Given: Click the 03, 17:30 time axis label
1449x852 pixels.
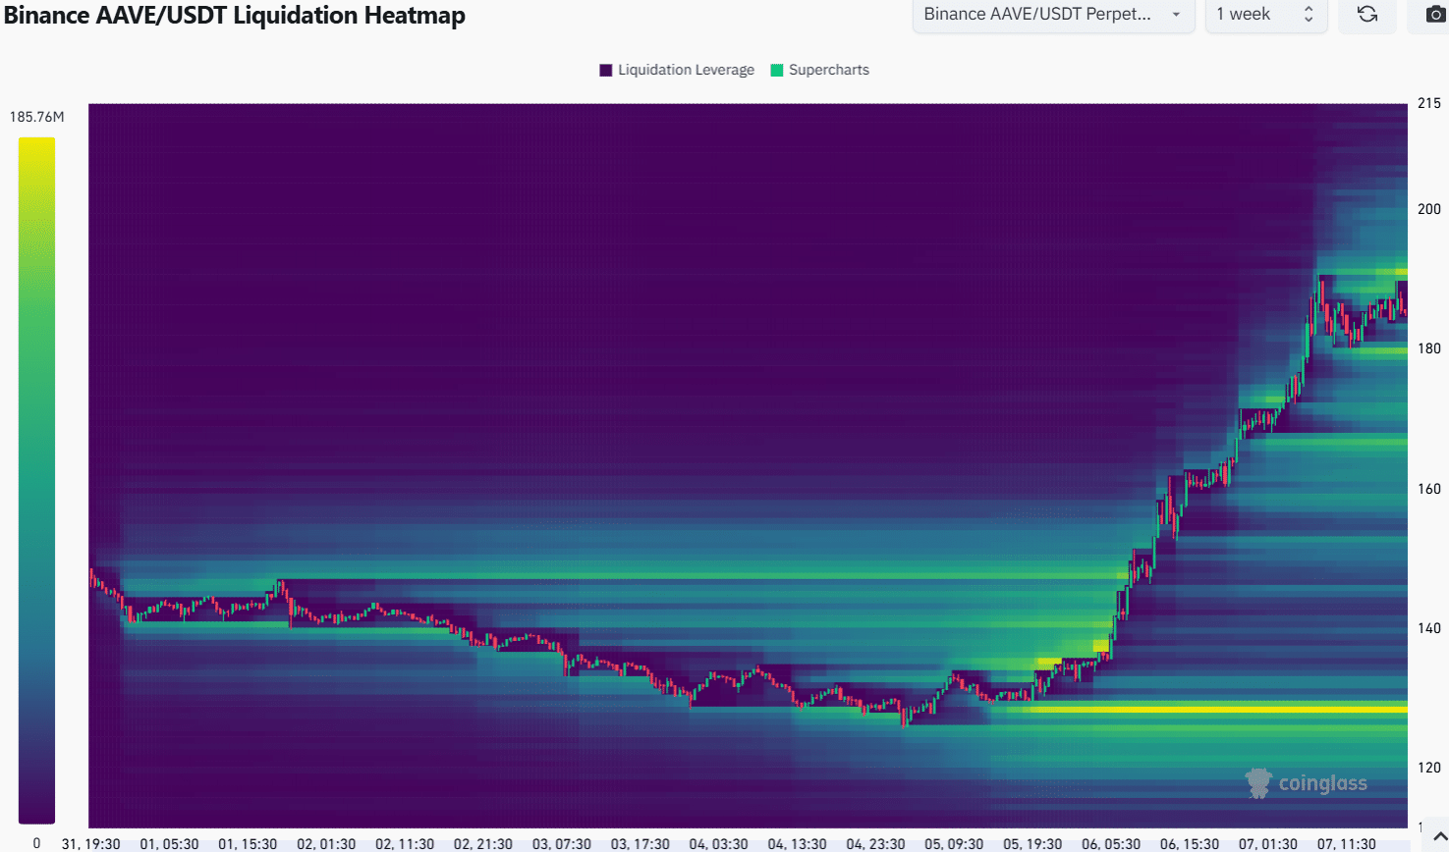Looking at the screenshot, I should pyautogui.click(x=641, y=844).
